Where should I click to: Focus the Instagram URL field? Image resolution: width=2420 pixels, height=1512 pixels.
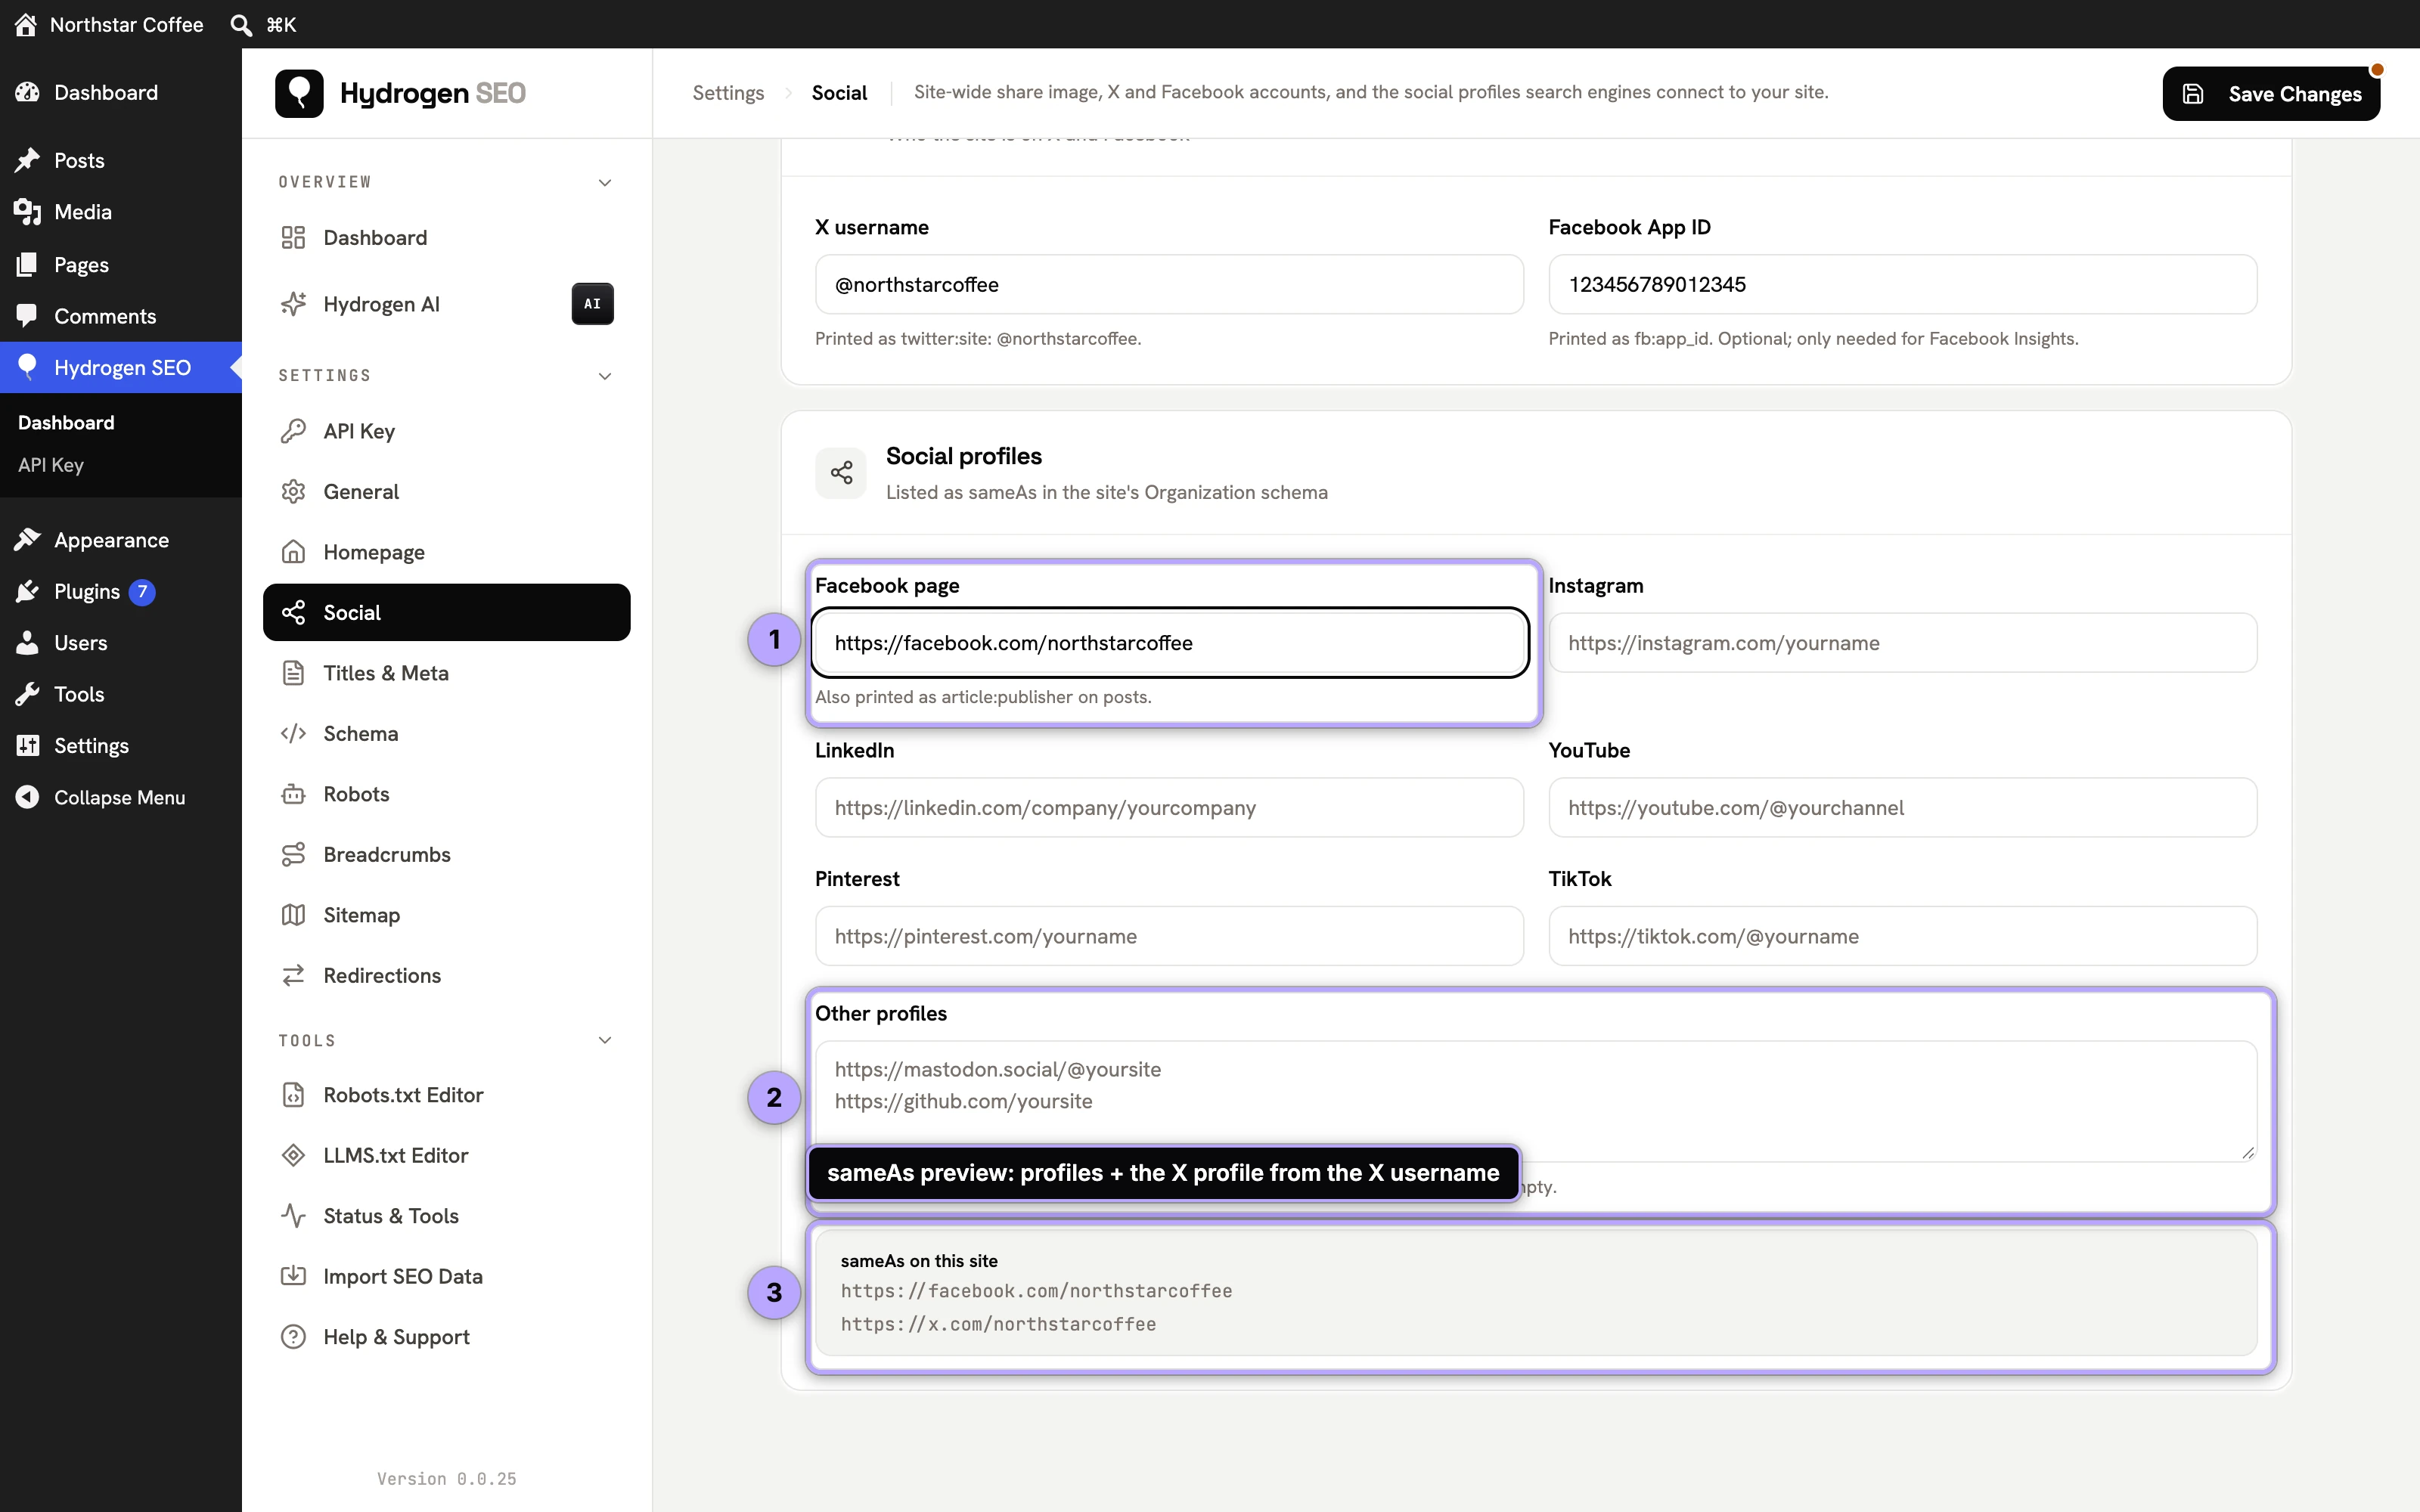(x=1902, y=643)
